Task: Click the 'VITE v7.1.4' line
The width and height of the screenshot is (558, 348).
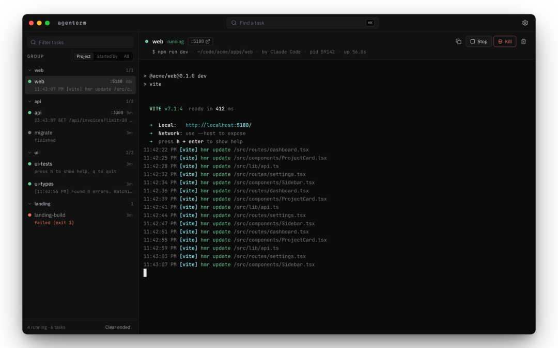Action: [192, 109]
